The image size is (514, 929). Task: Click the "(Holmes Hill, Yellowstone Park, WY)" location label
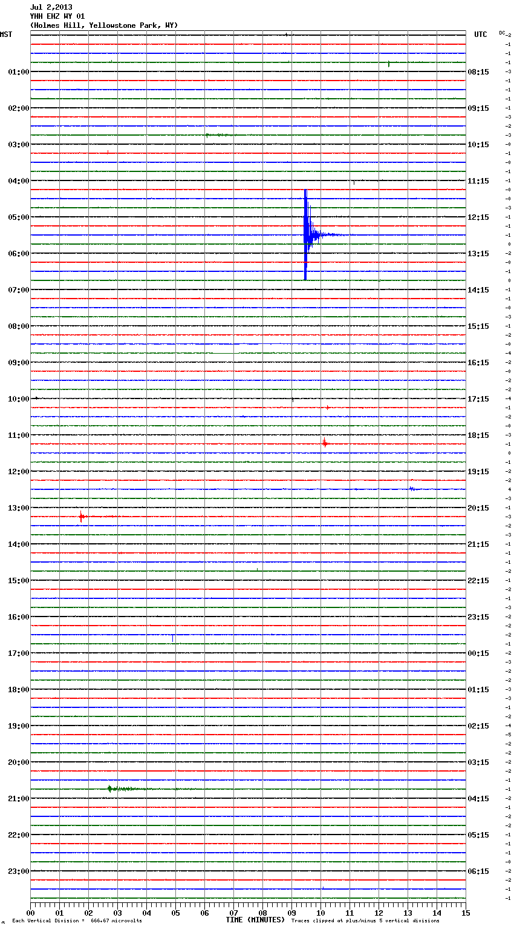[x=104, y=25]
